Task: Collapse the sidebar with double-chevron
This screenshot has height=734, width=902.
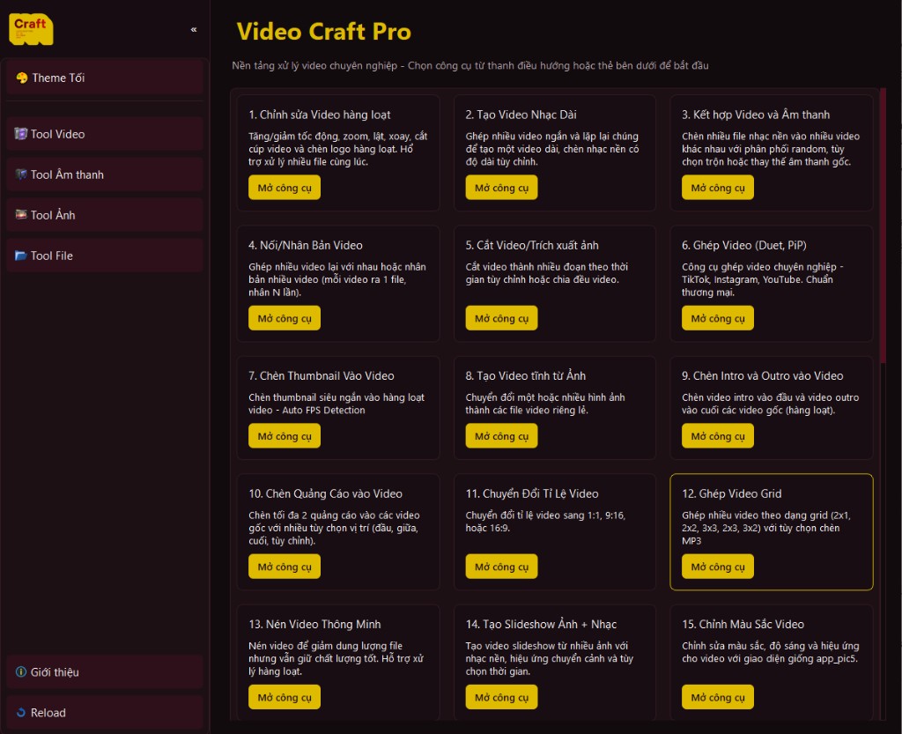Action: 194,29
